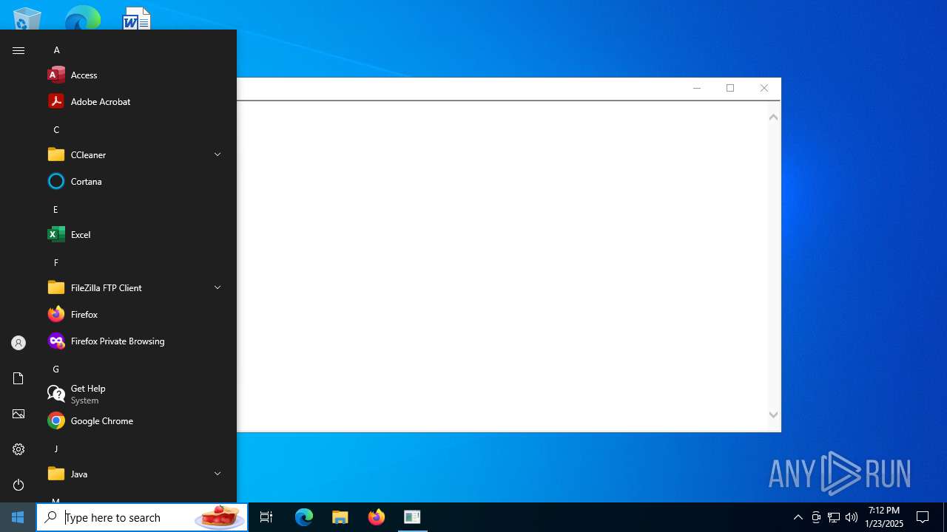Click the Power button in Start sidebar
Image resolution: width=947 pixels, height=532 pixels.
[x=18, y=485]
